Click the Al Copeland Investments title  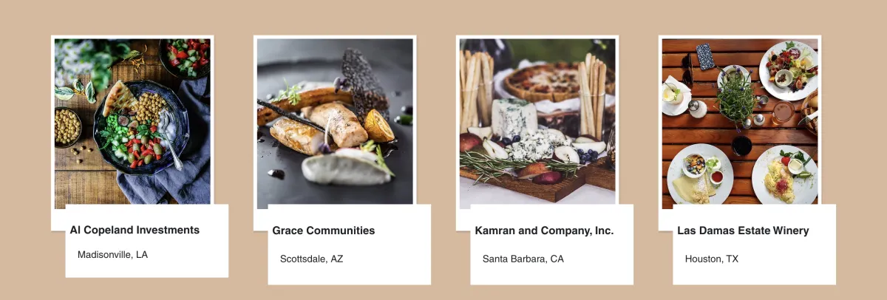coord(135,230)
